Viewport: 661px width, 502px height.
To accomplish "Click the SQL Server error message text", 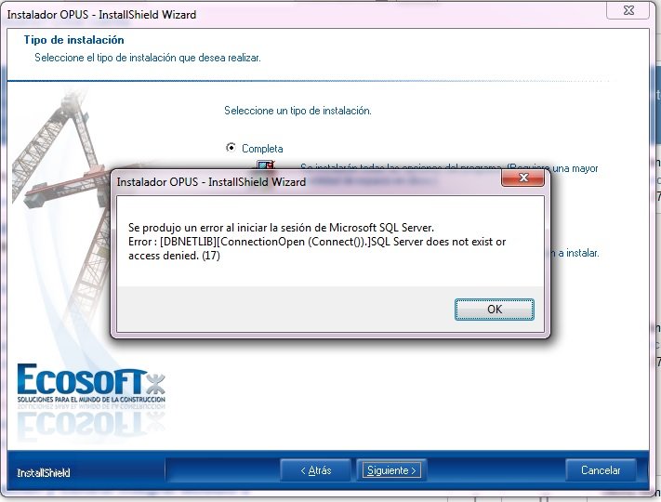I will pos(316,242).
